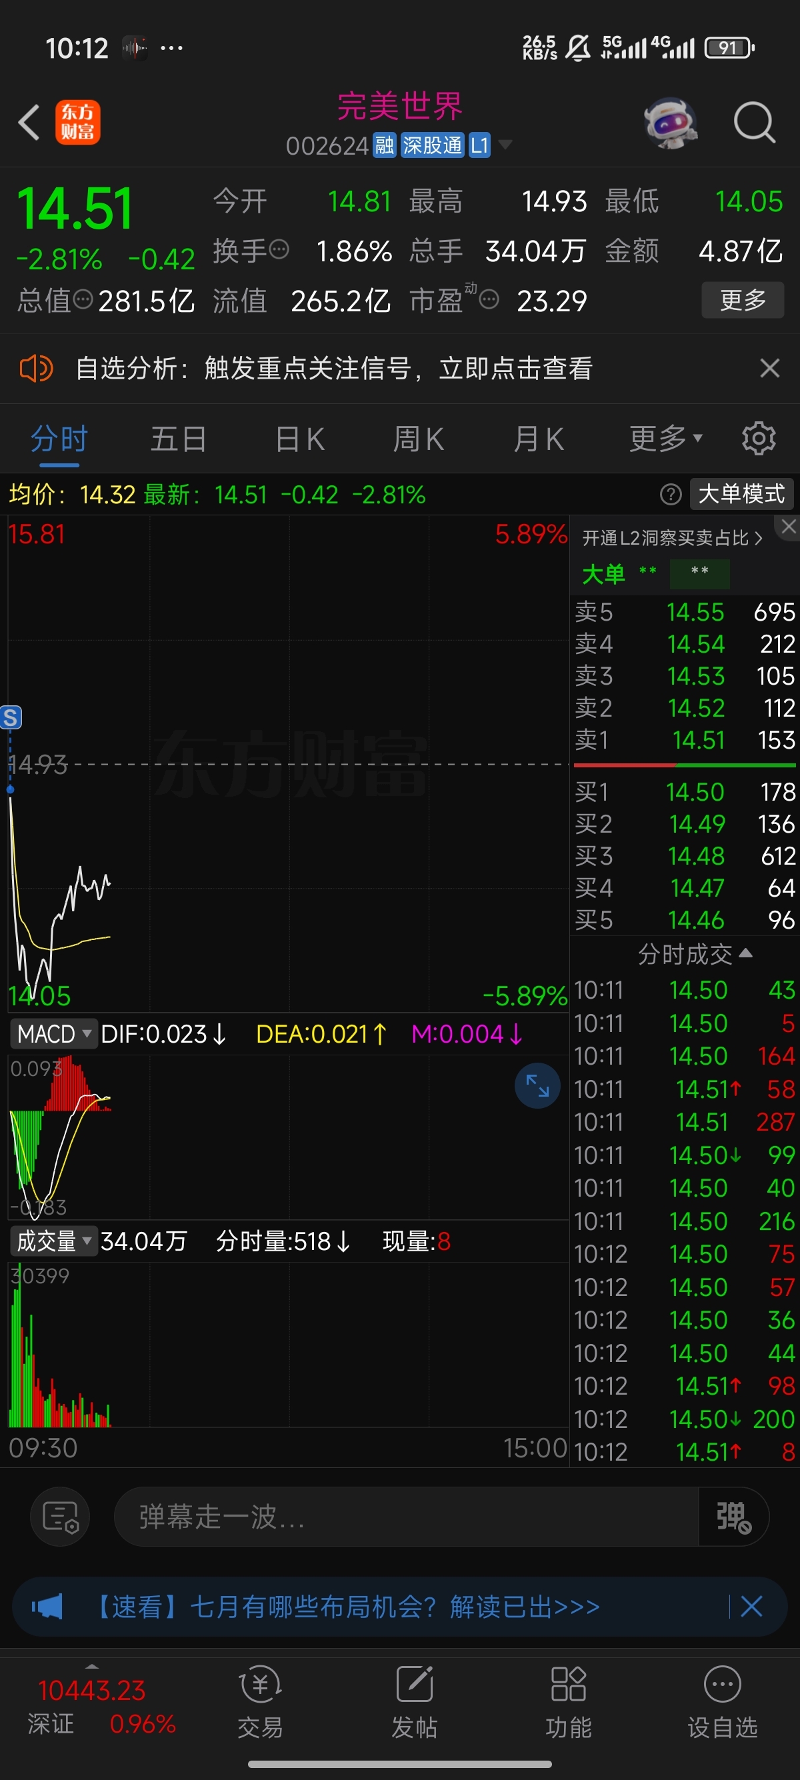Toggle the 弹 barrage switch
Image resolution: width=800 pixels, height=1780 pixels.
pos(734,1517)
